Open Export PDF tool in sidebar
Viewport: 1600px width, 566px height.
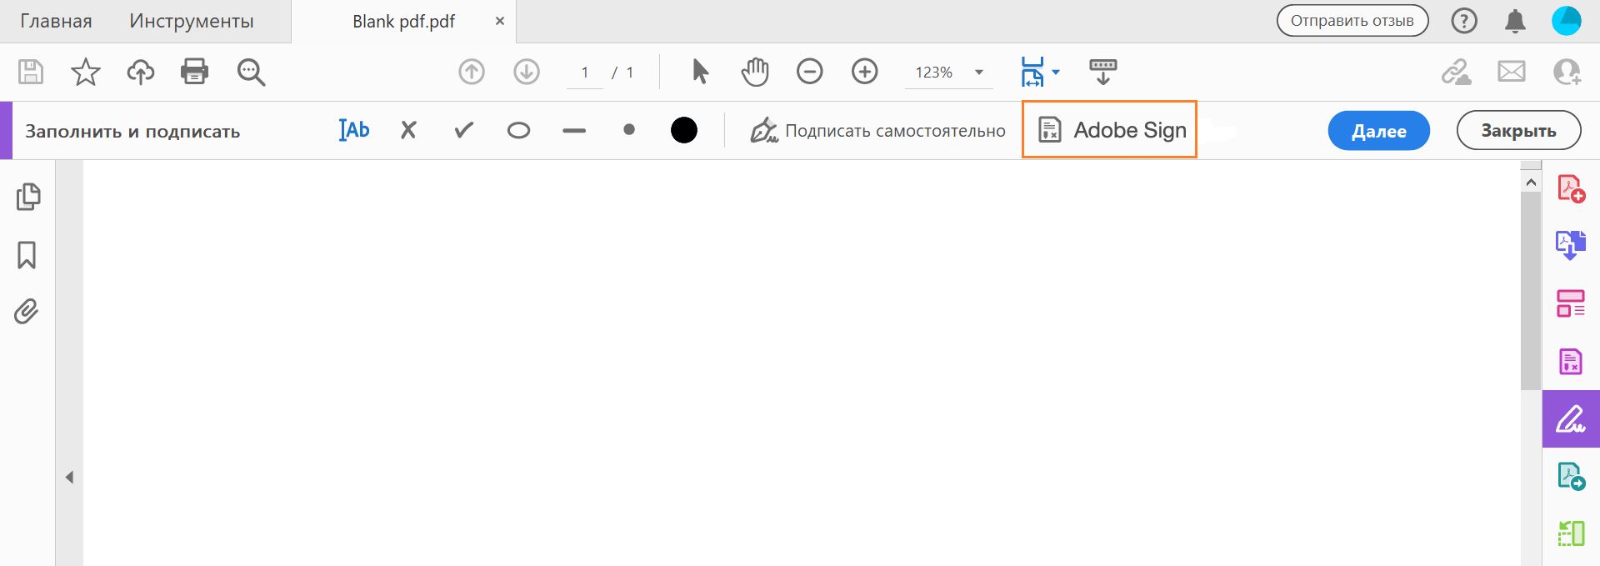coord(1571,246)
